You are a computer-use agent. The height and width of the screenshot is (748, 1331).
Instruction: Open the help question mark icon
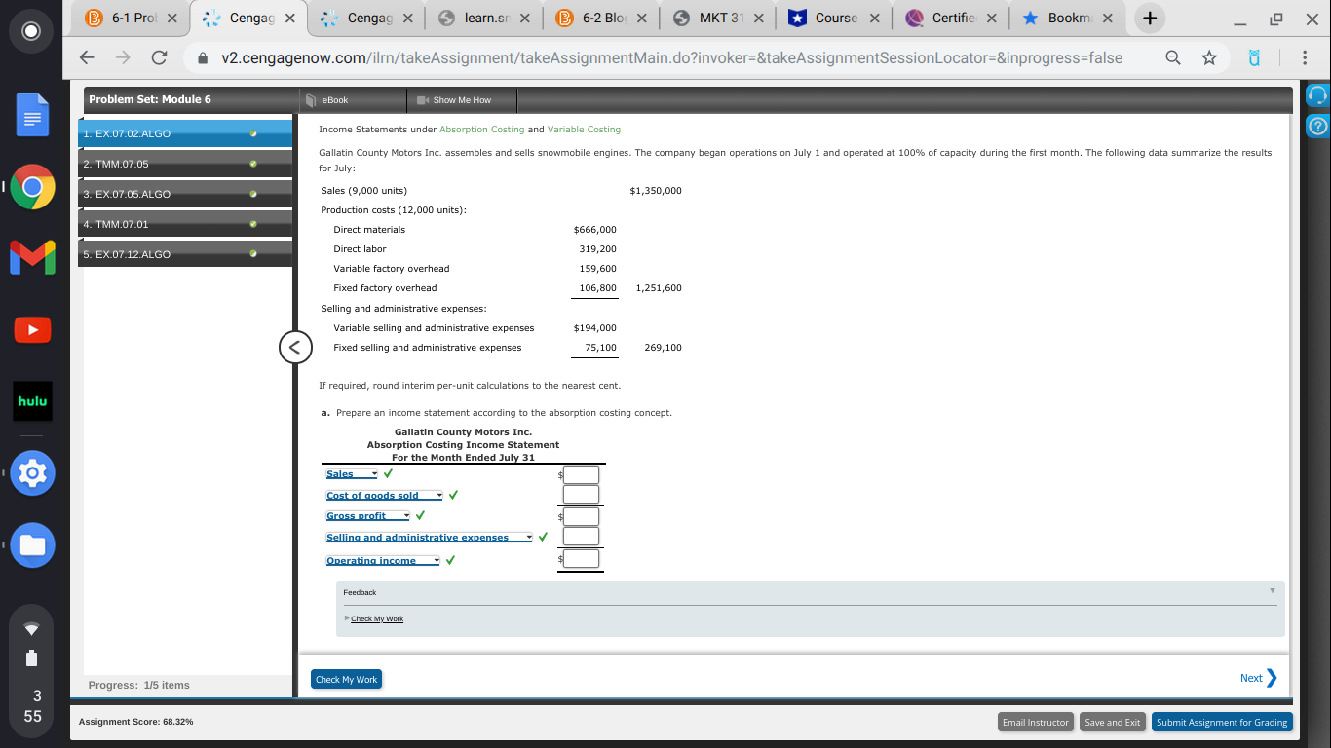[1318, 126]
